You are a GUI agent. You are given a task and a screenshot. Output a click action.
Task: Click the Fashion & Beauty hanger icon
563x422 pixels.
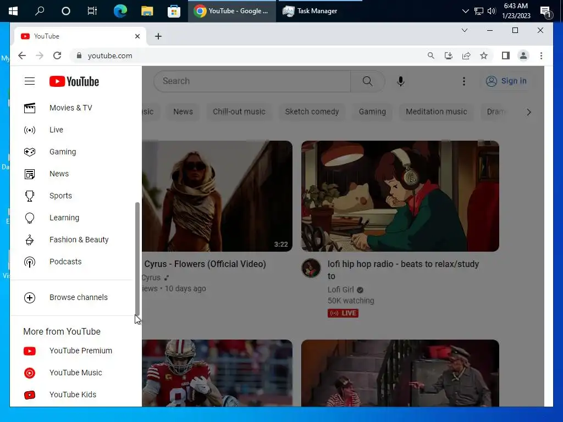[x=30, y=240]
